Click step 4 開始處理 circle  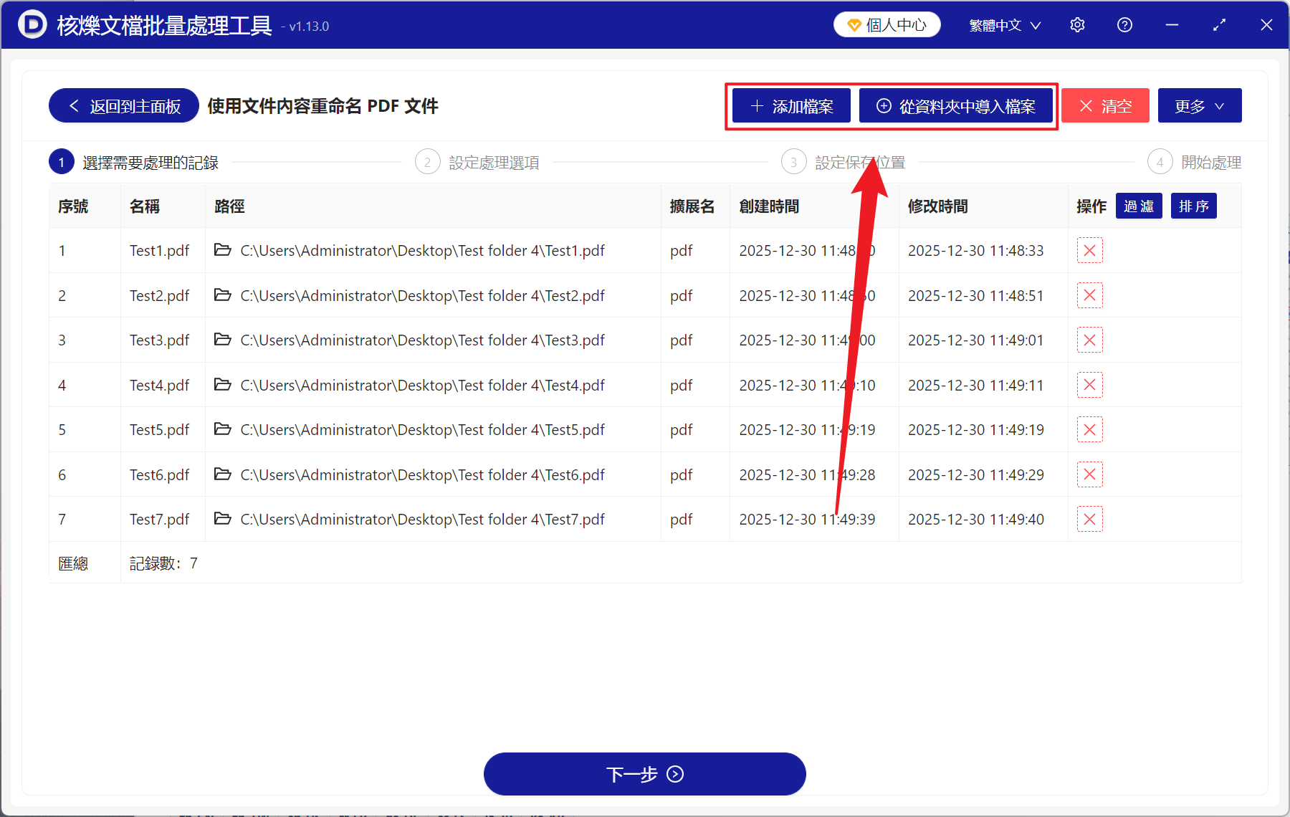click(1160, 161)
